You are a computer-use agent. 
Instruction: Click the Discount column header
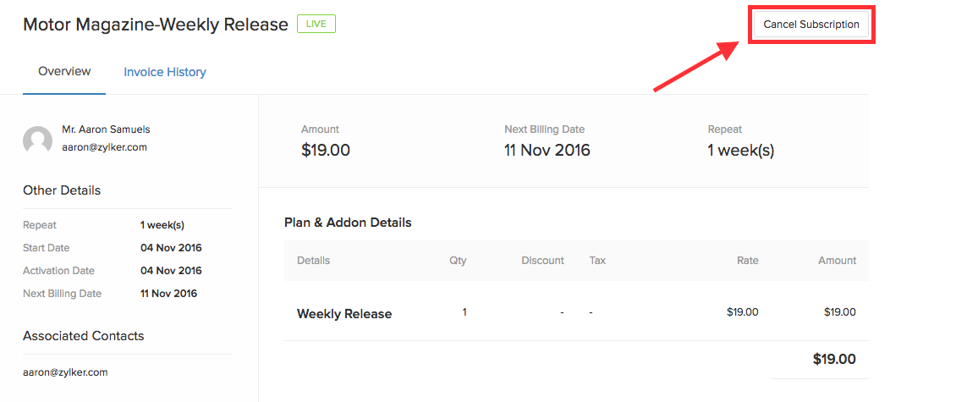(x=542, y=261)
